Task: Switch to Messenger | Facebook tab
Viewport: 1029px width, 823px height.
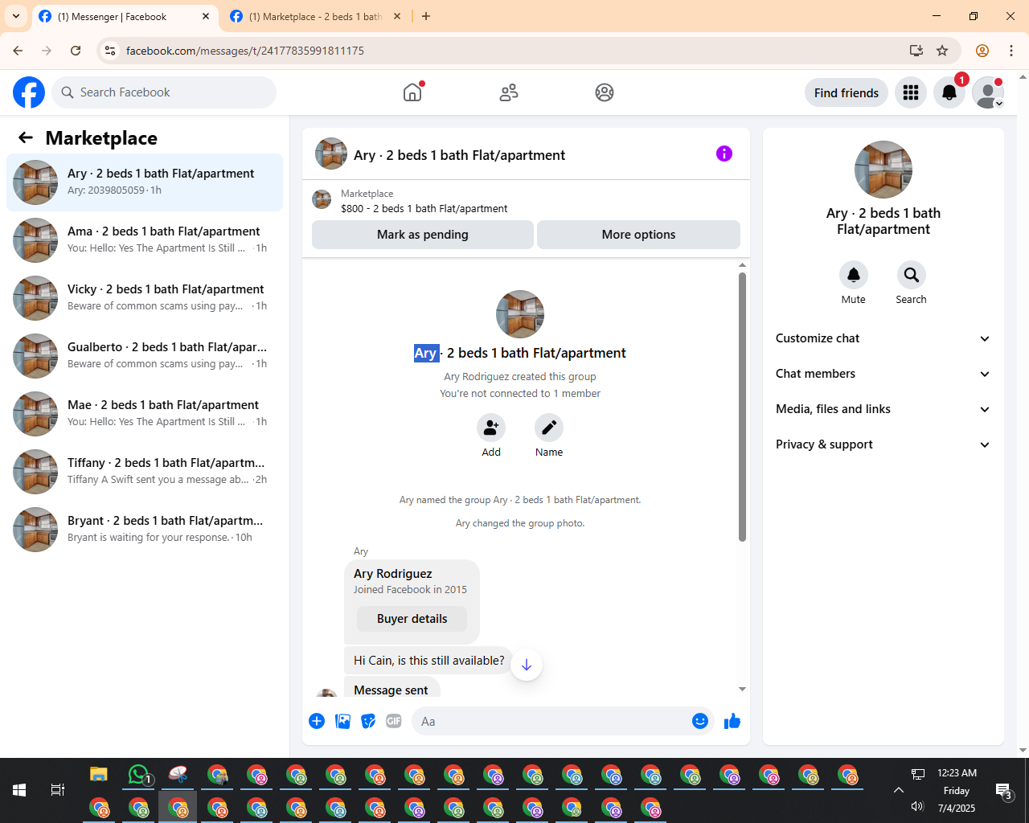Action: pos(125,16)
